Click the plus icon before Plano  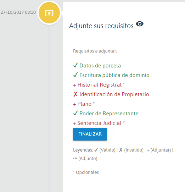pyautogui.click(x=74, y=104)
